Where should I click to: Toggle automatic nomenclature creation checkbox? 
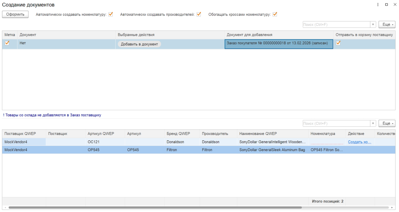click(111, 14)
